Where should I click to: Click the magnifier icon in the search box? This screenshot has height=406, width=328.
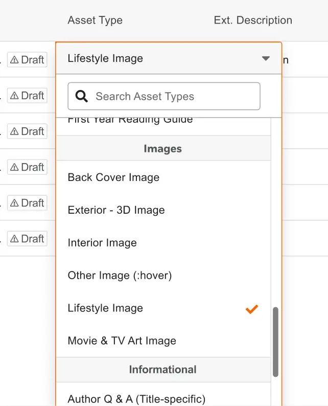[82, 96]
